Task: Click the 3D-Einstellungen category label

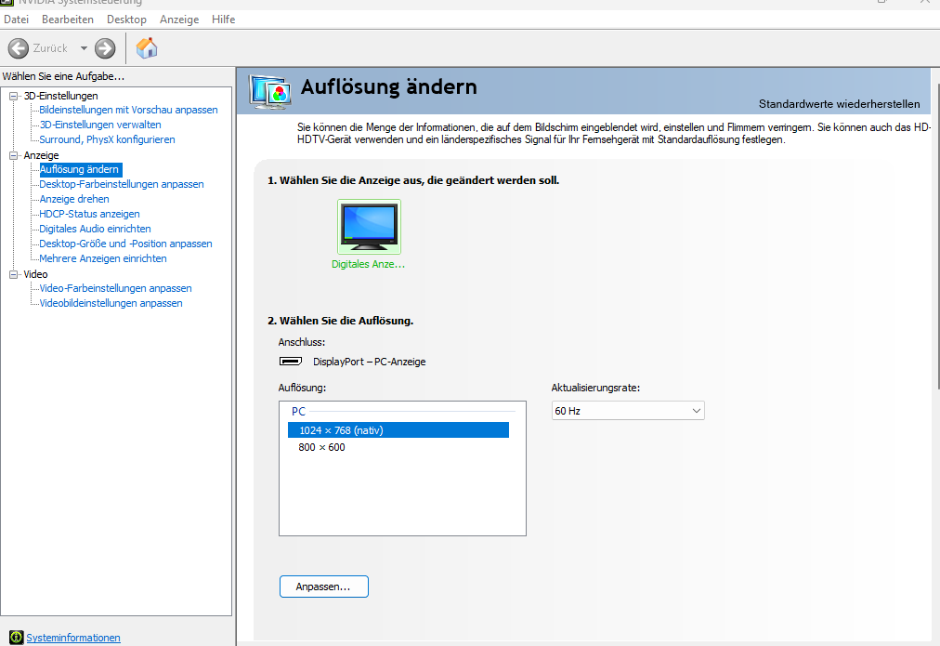Action: 60,96
